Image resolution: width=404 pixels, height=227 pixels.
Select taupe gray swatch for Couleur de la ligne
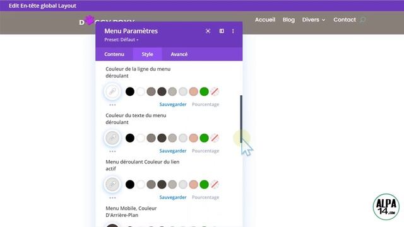[x=151, y=91]
